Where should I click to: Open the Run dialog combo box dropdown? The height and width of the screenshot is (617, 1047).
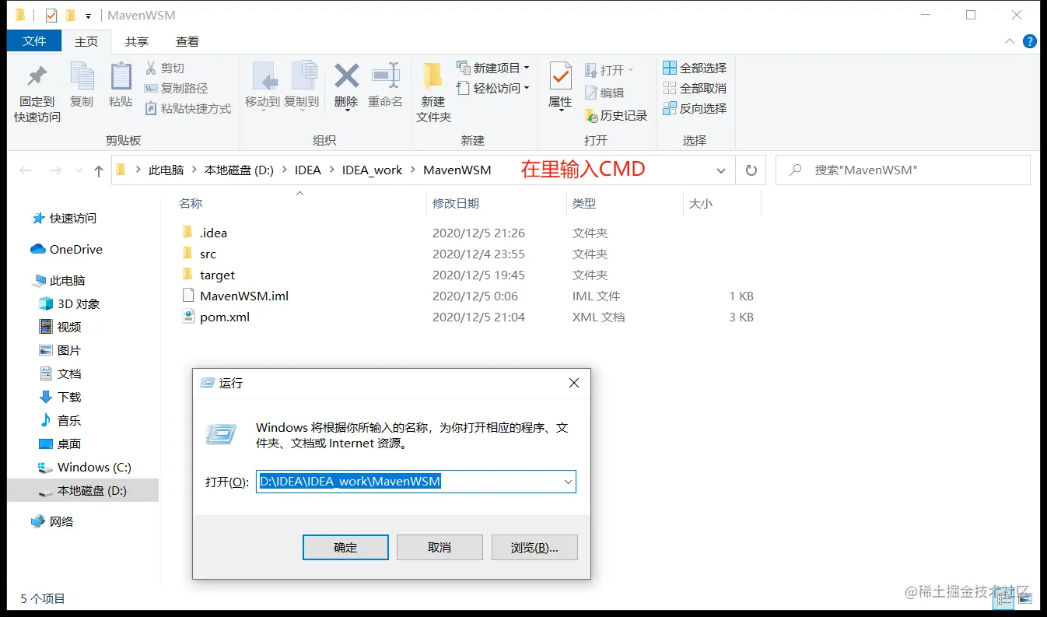point(567,482)
